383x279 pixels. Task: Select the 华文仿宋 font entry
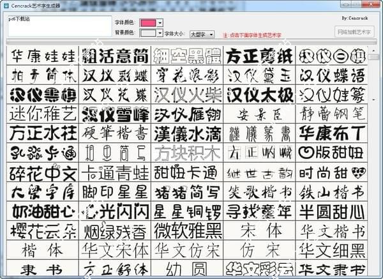[187, 250]
